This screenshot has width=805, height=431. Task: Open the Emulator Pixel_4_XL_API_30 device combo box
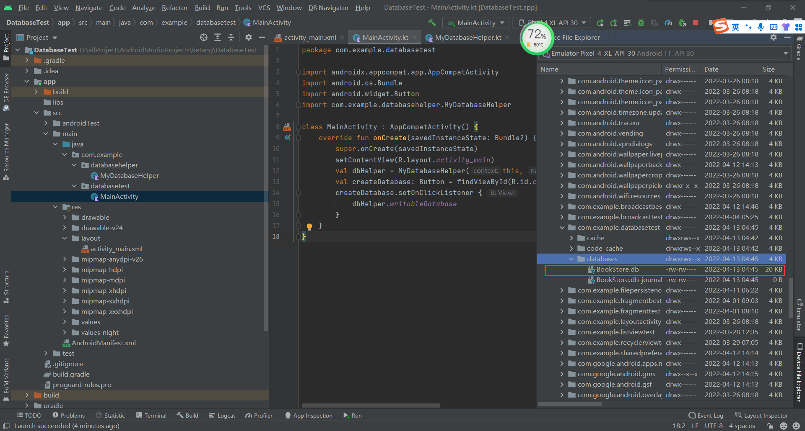pyautogui.click(x=665, y=53)
